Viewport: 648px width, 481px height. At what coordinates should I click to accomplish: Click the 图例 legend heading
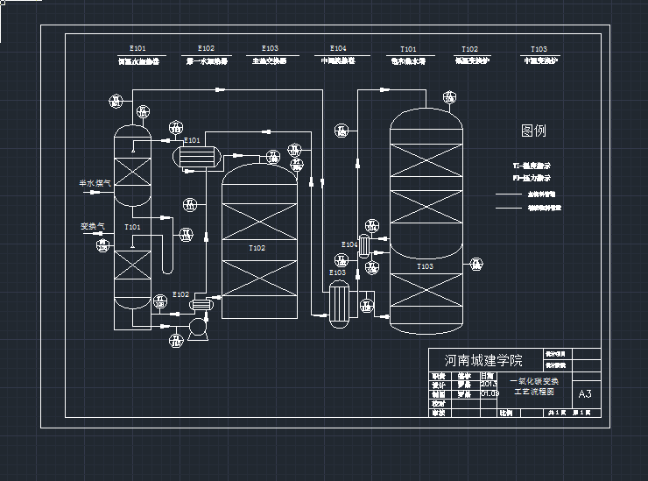point(533,131)
